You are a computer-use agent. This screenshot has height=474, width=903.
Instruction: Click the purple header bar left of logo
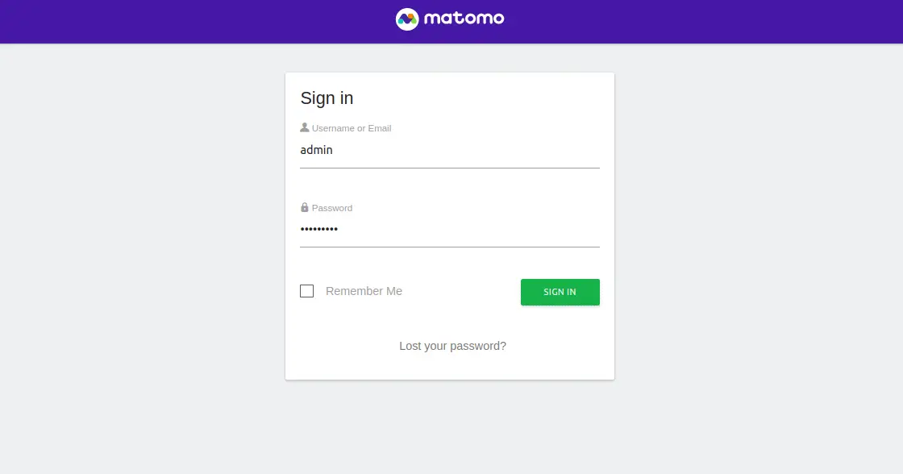pos(196,21)
